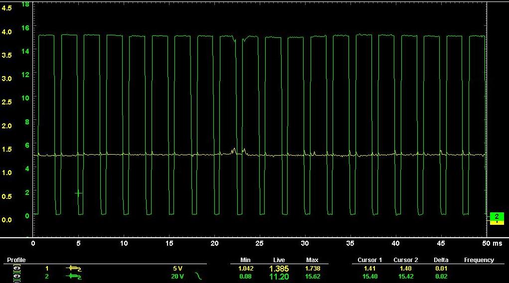This screenshot has height=283, width=509.
Task: Click channel 1 Live reading 1.385
Action: coord(279,269)
